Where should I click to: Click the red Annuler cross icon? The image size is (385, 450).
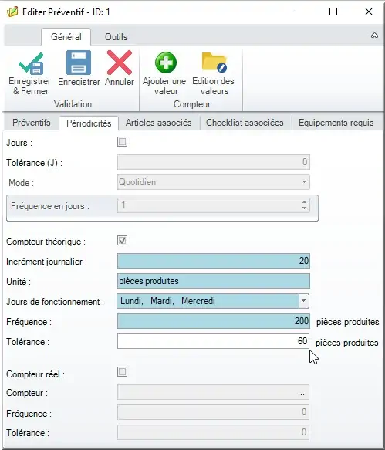[x=120, y=63]
